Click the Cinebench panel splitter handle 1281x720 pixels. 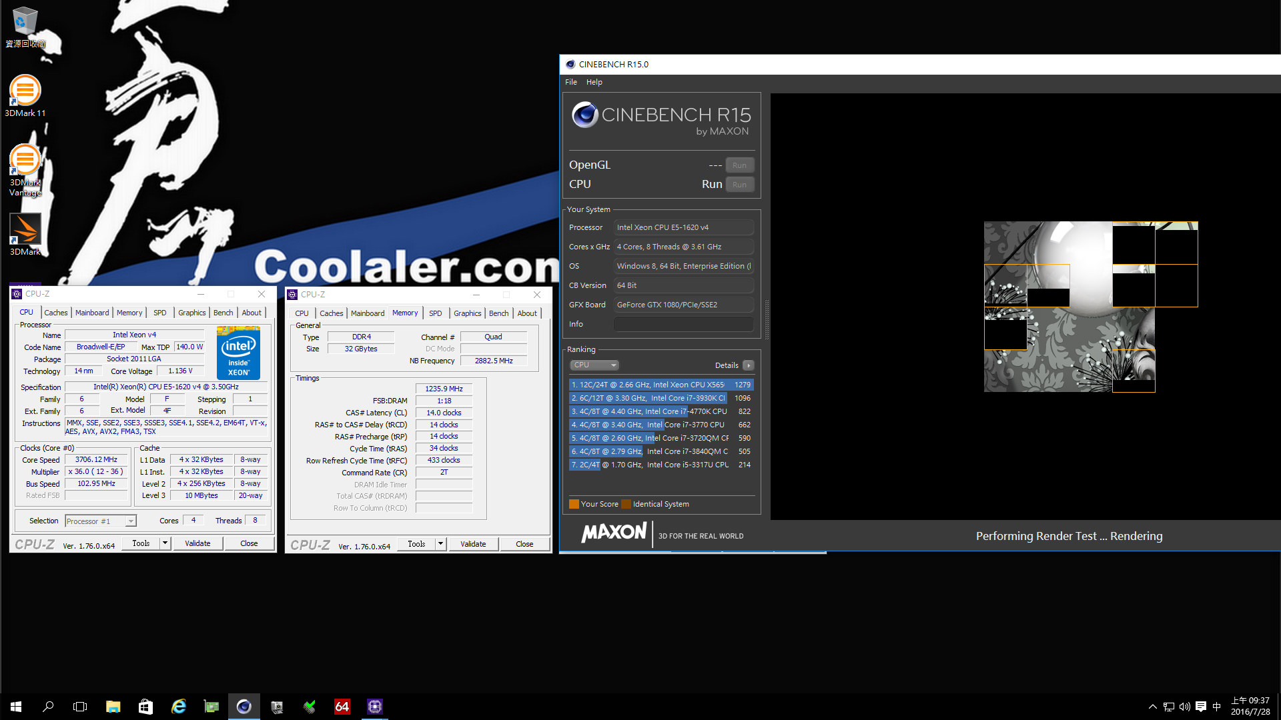(767, 320)
